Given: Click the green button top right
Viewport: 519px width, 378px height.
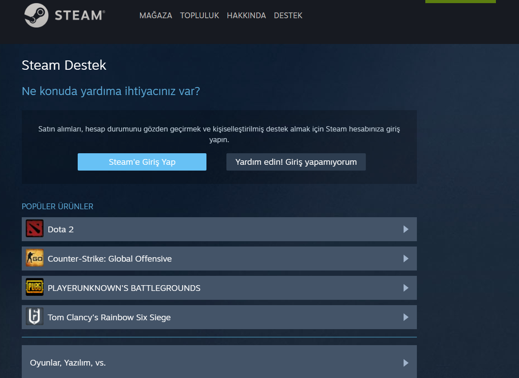Looking at the screenshot, I should [x=460, y=1].
